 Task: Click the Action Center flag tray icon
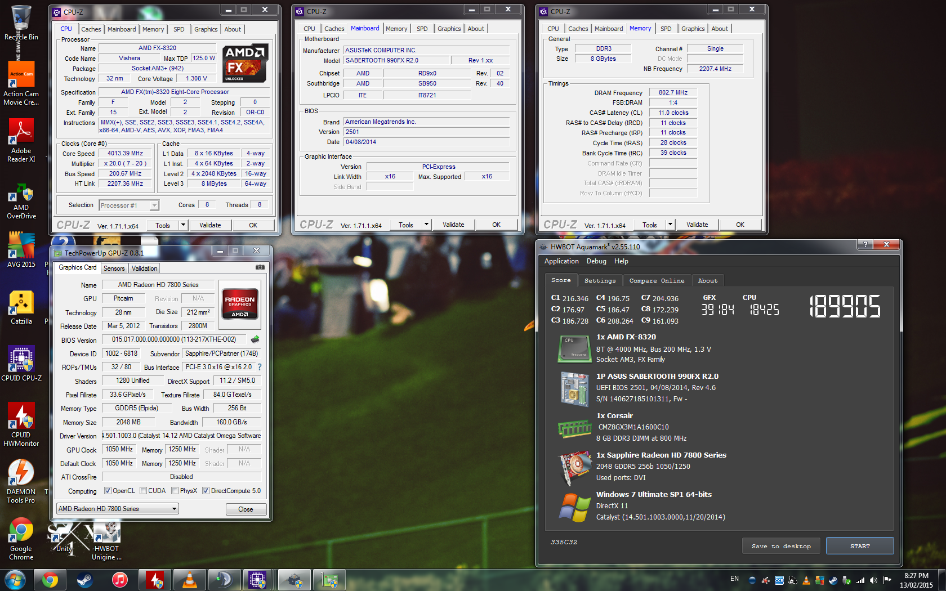point(887,580)
